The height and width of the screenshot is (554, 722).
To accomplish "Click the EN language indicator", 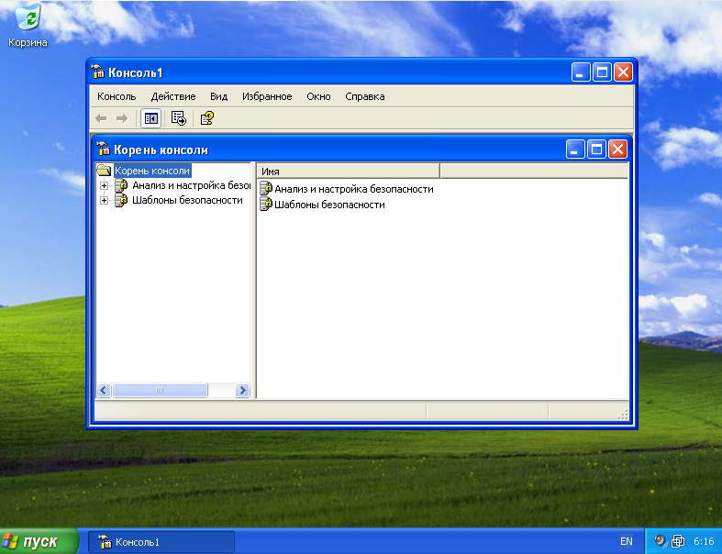I will [x=627, y=541].
